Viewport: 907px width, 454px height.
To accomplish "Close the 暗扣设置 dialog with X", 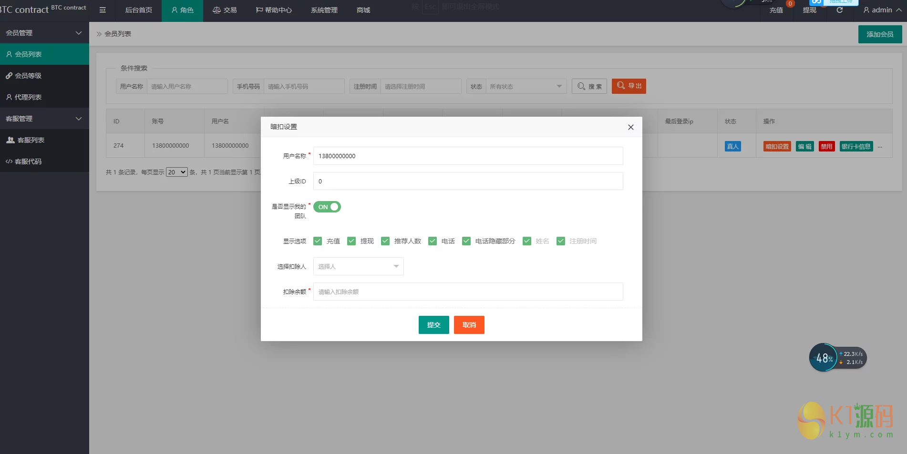I will pyautogui.click(x=630, y=127).
